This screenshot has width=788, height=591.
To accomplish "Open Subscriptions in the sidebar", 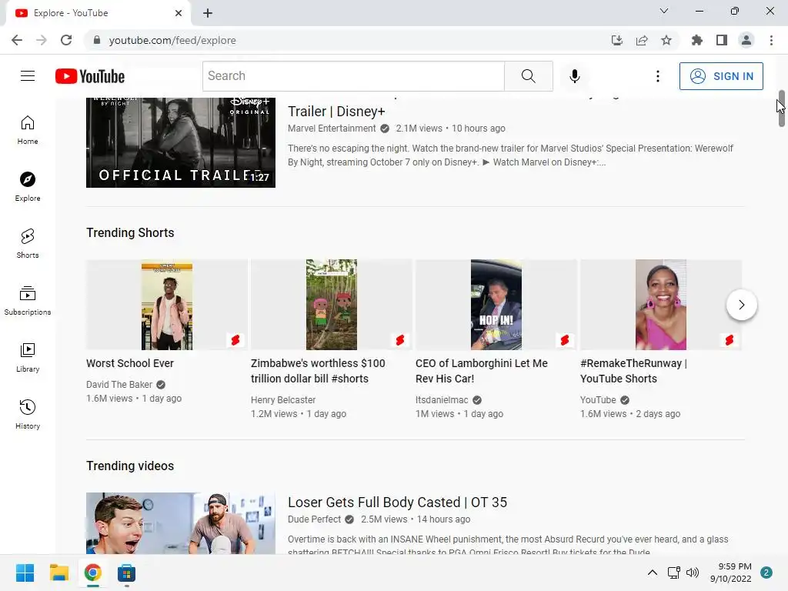I will point(28,301).
